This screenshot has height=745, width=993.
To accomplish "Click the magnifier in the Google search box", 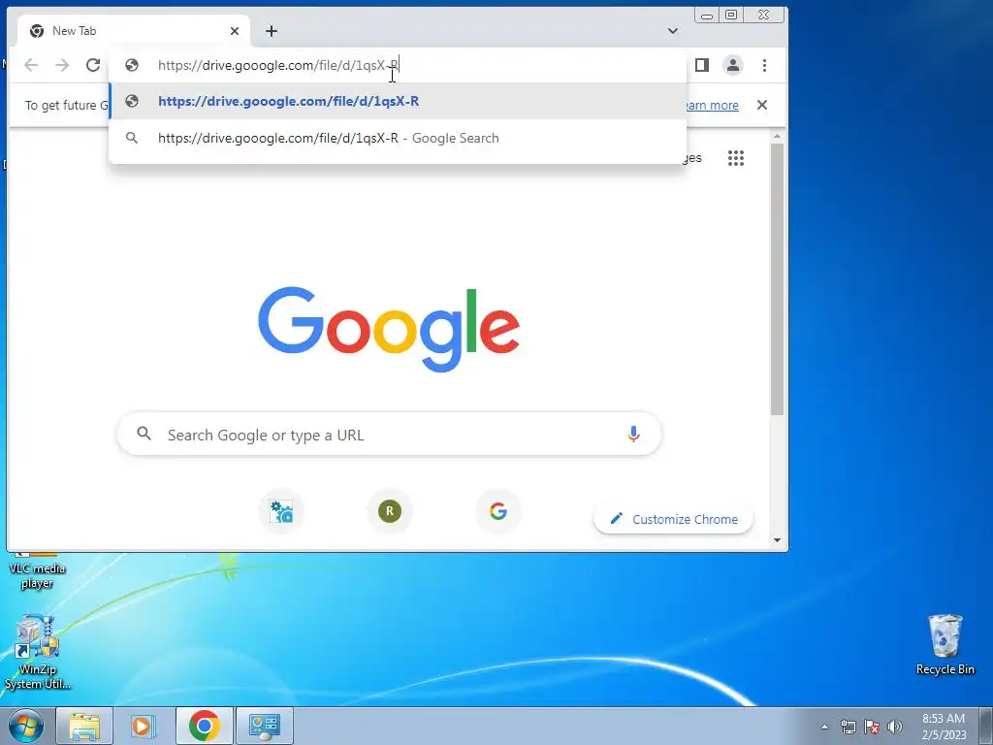I will 144,434.
